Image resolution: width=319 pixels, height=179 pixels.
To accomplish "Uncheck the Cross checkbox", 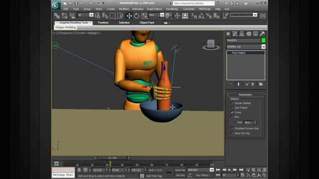I will point(232,112).
